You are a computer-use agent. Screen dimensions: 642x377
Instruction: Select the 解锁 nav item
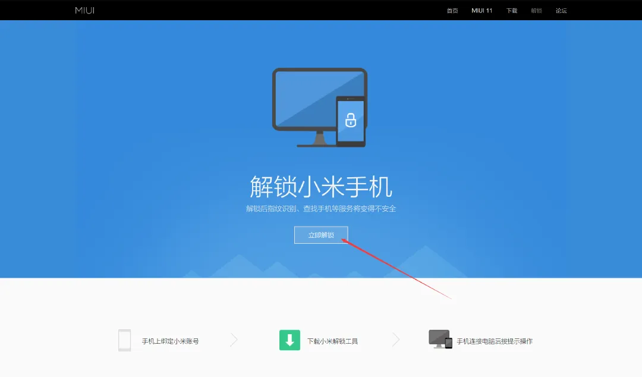(x=536, y=11)
